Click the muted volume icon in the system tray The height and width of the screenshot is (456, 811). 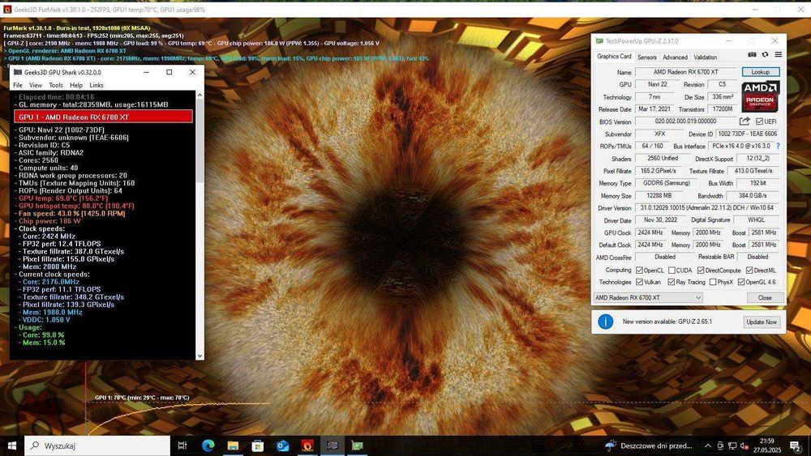[x=744, y=445]
